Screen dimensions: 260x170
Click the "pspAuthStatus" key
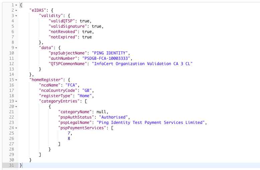(x=76, y=117)
